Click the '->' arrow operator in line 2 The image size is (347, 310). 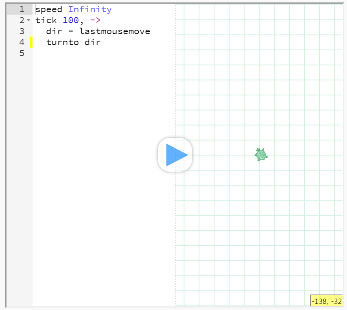(95, 20)
